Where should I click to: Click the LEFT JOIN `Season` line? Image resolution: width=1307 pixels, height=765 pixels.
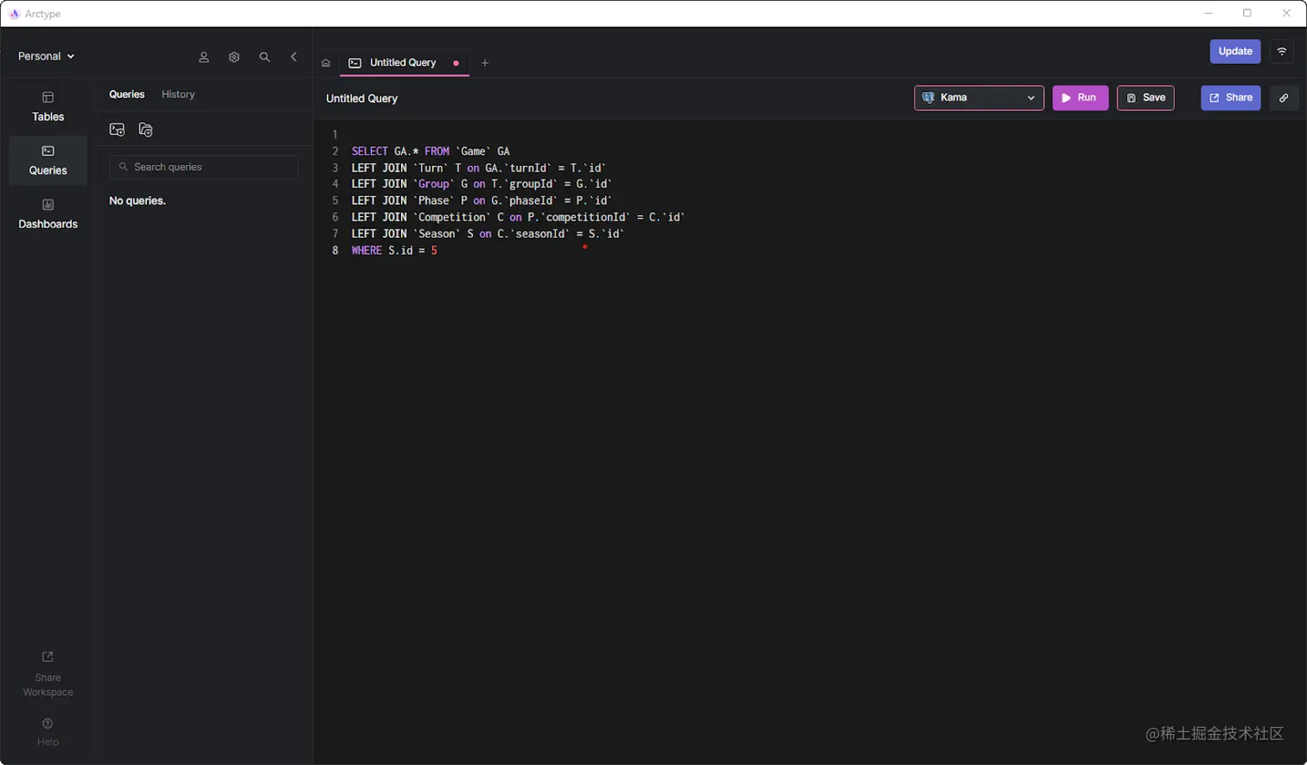(488, 233)
